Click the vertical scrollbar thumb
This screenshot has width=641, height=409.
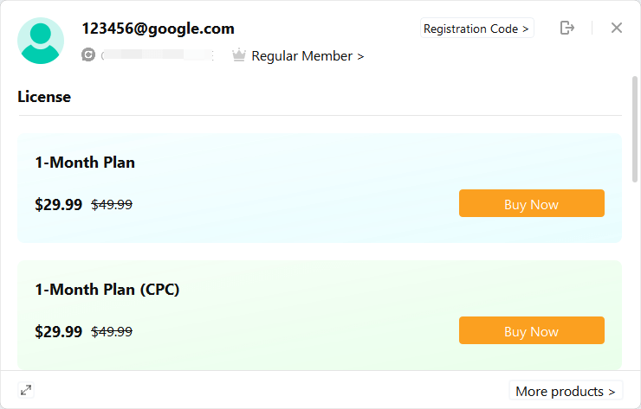coord(634,129)
